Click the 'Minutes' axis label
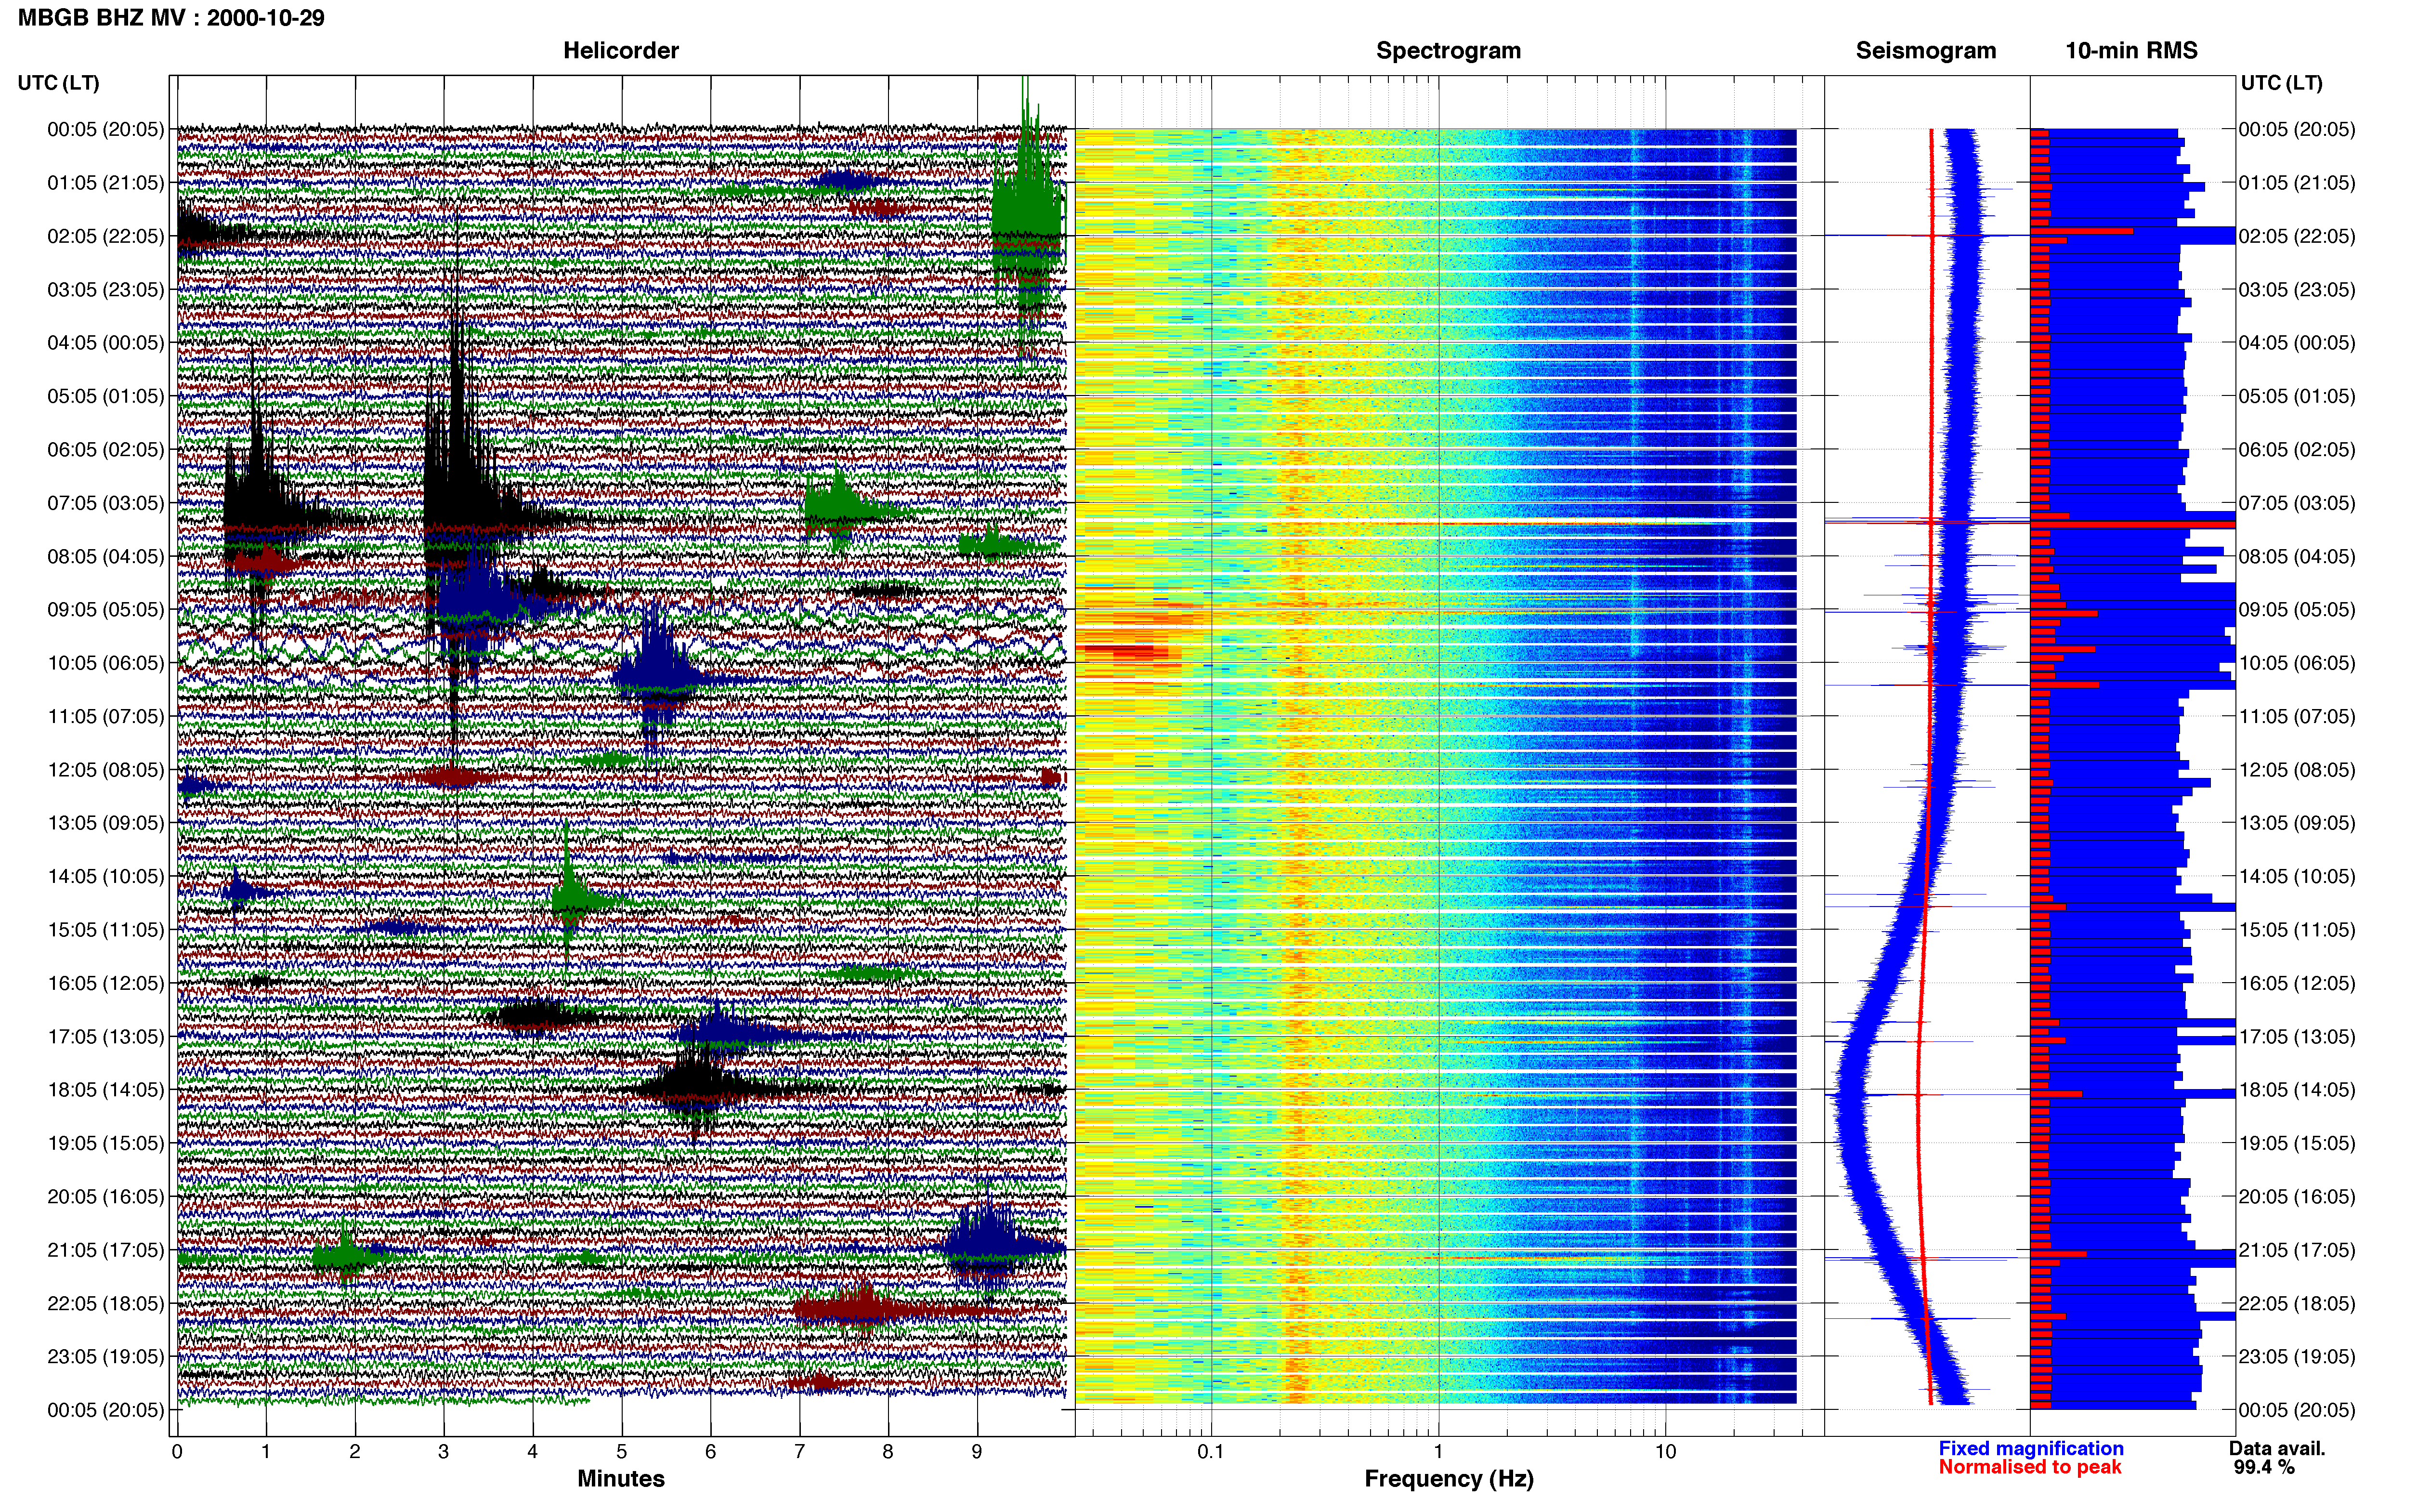This screenshot has height=1512, width=2417. pos(621,1478)
